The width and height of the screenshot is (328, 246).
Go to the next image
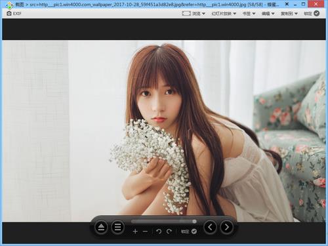click(x=227, y=227)
